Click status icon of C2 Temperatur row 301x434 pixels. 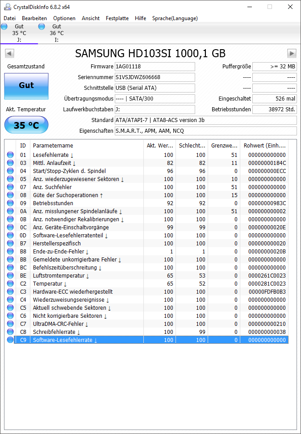[10, 283]
